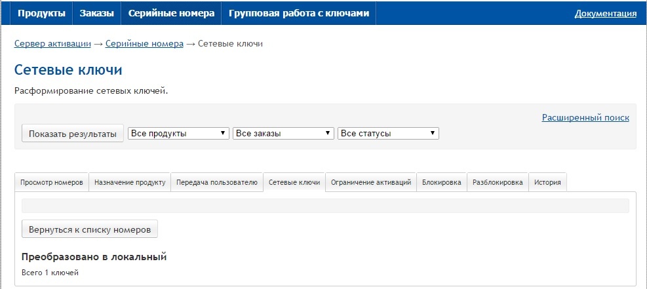Image resolution: width=647 pixels, height=289 pixels.
Task: Open the Документация link
Action: click(x=605, y=14)
